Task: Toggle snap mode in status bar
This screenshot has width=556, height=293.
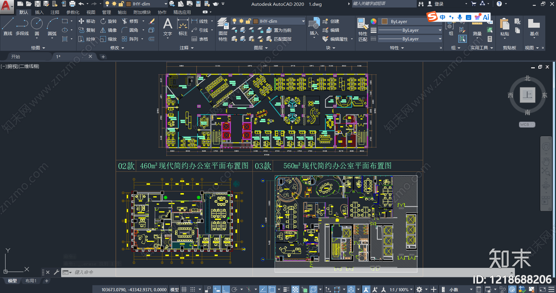Action: coord(193,290)
